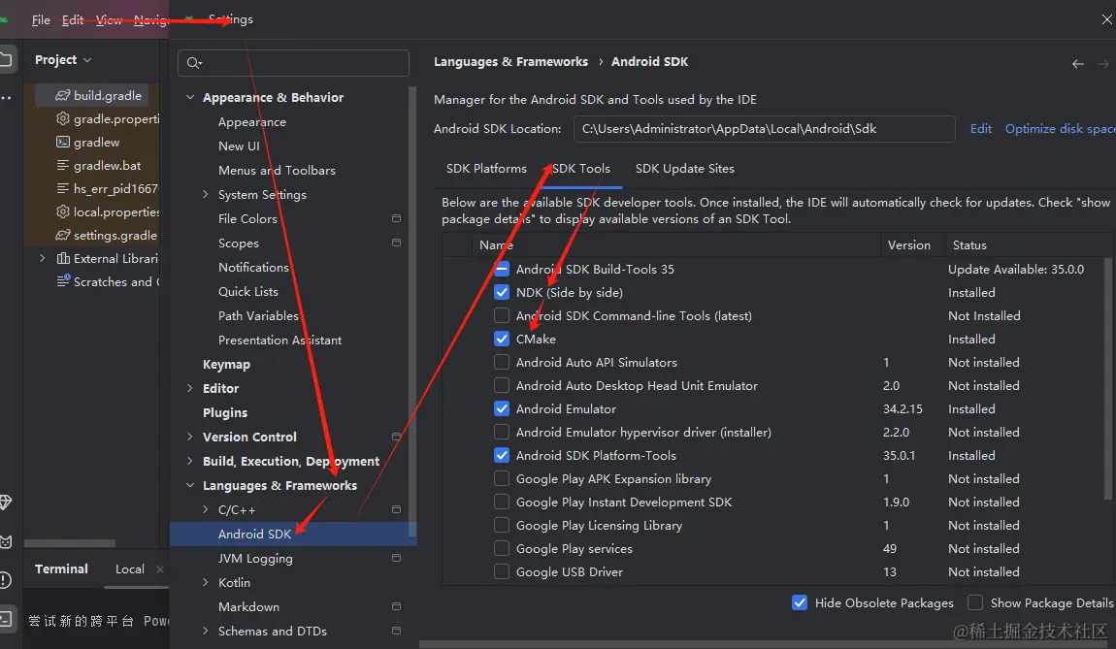The width and height of the screenshot is (1116, 649).
Task: Click the gradlew file icon
Action: (63, 142)
